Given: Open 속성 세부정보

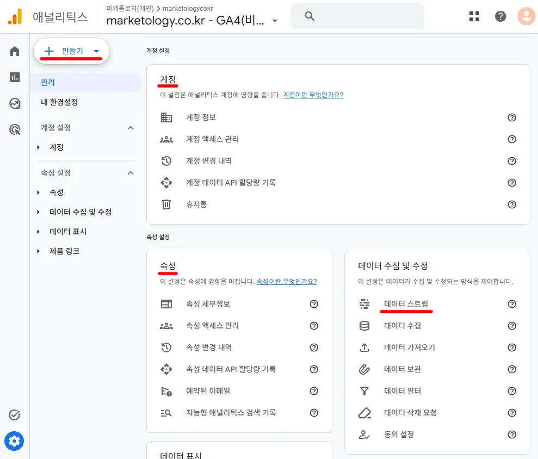Looking at the screenshot, I should (x=208, y=304).
